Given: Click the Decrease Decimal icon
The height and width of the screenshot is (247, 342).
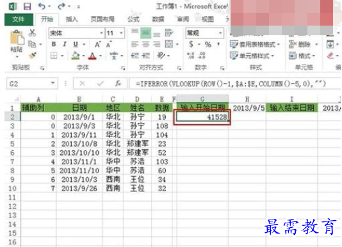Looking at the screenshot, I should [x=202, y=56].
